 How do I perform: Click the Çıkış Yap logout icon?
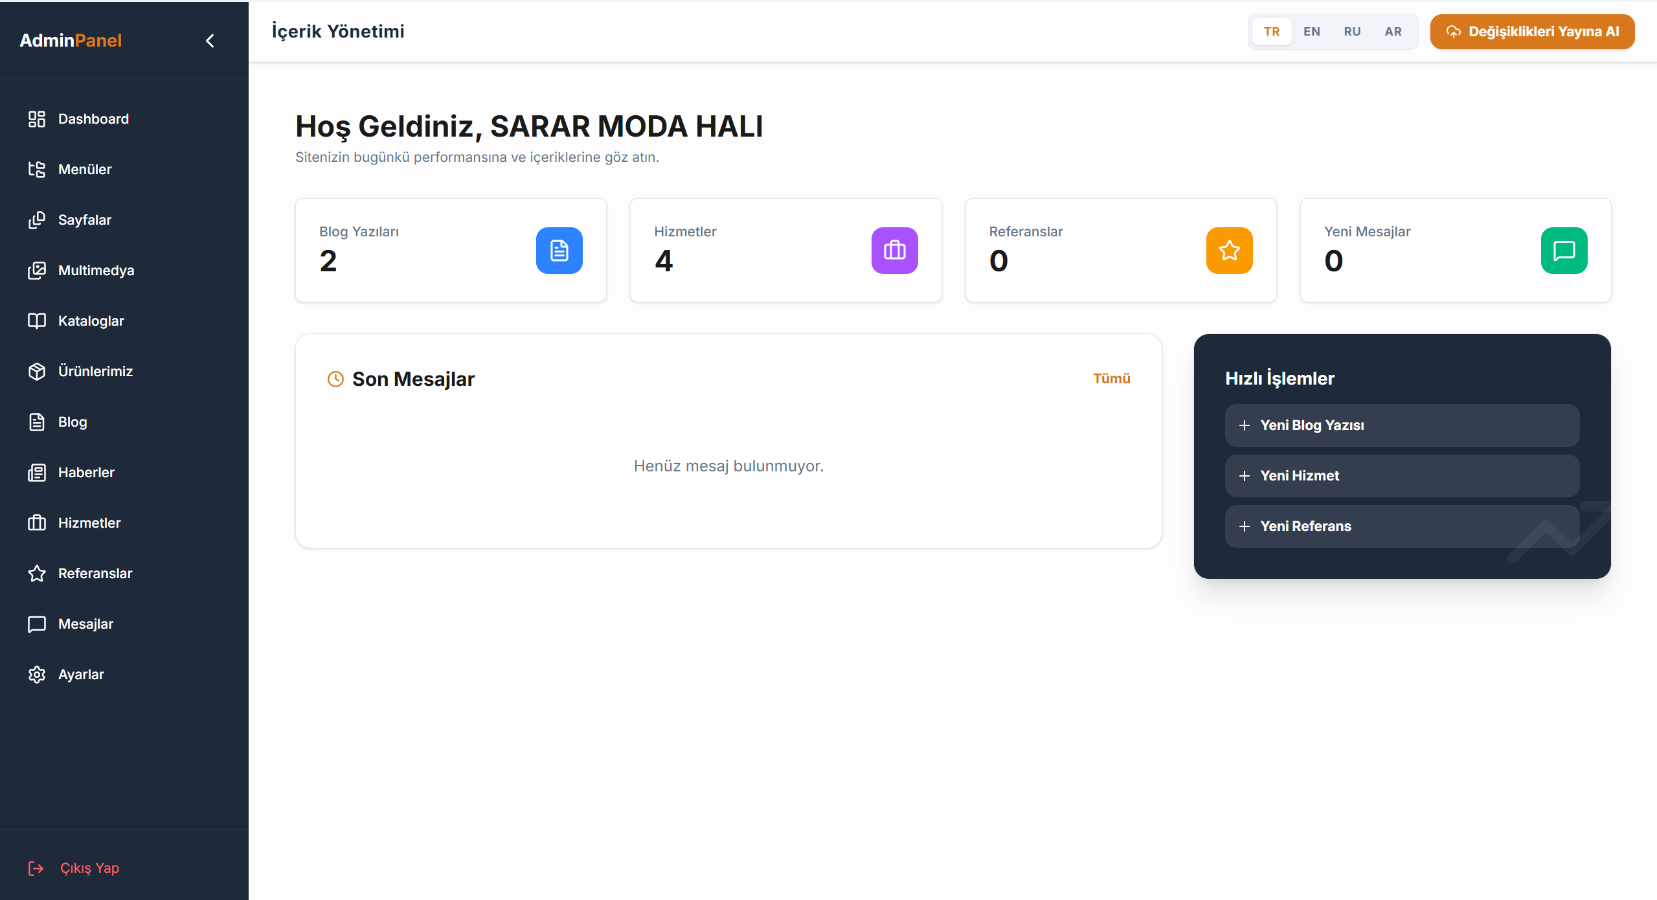click(x=36, y=868)
